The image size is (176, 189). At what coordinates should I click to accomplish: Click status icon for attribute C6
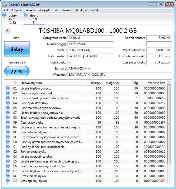tap(8, 166)
